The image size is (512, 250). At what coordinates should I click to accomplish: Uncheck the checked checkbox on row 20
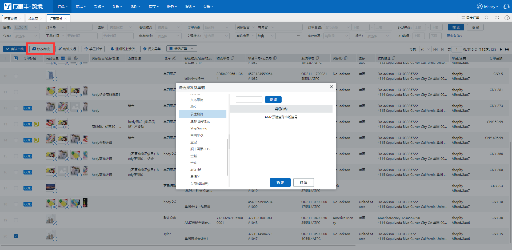pos(16,236)
